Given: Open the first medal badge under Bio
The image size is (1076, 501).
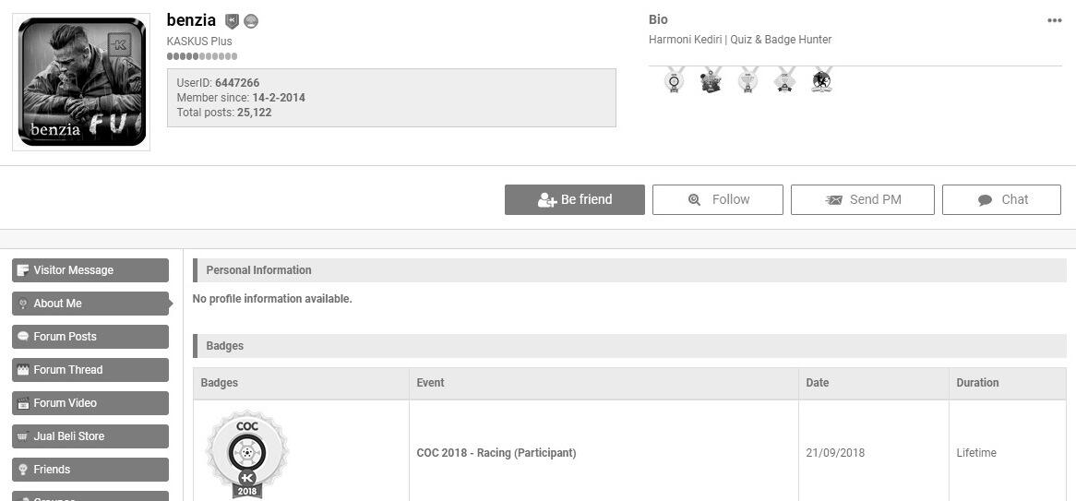Looking at the screenshot, I should (x=675, y=81).
